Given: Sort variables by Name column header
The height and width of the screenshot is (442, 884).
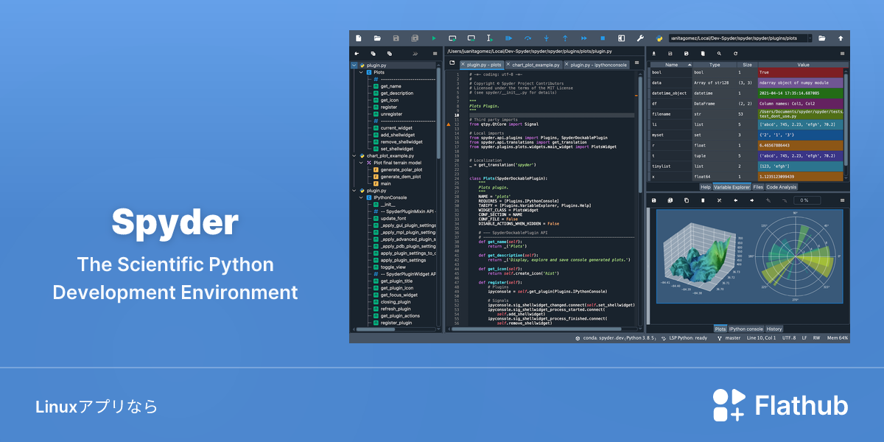Looking at the screenshot, I should [x=671, y=65].
